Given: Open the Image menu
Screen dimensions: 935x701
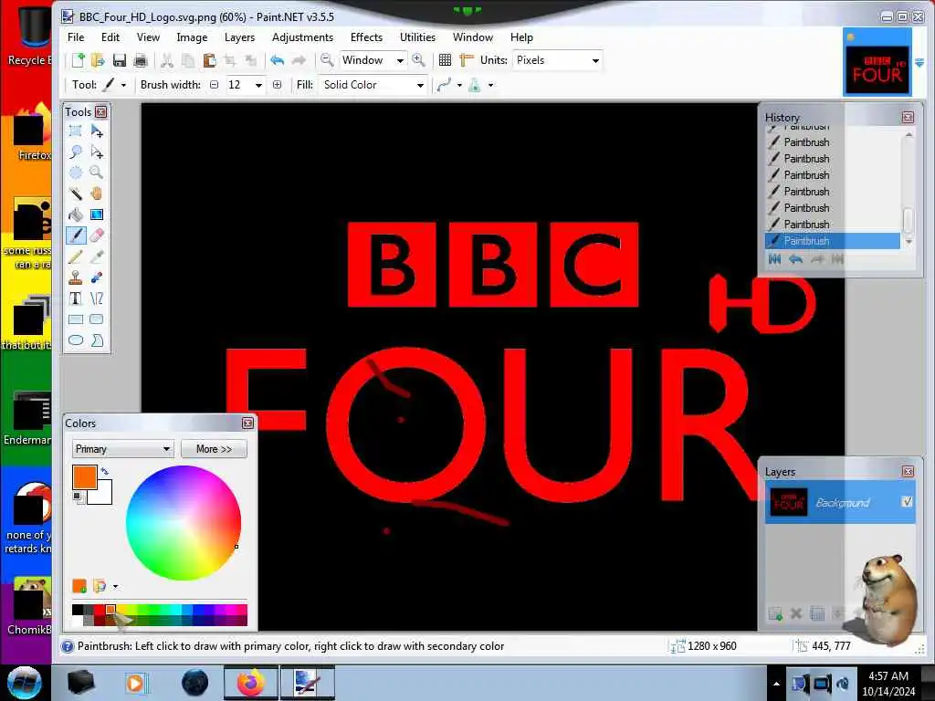Looking at the screenshot, I should pyautogui.click(x=192, y=37).
